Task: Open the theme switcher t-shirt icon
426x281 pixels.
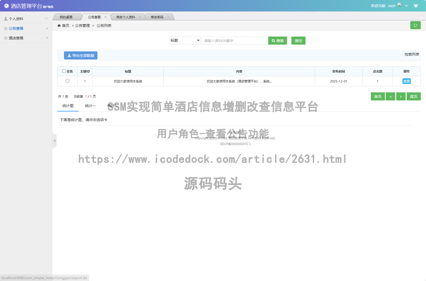Action: point(416,5)
